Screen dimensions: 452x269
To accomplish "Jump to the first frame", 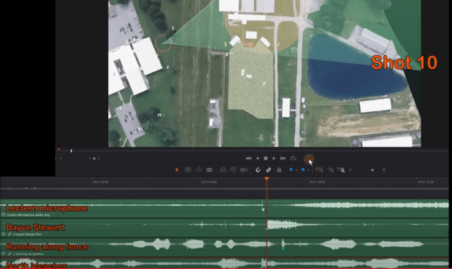I will click(248, 158).
